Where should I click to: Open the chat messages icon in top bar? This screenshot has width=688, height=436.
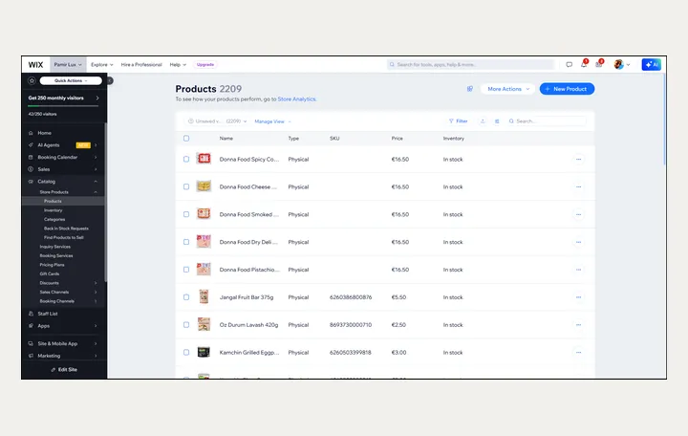coord(570,65)
